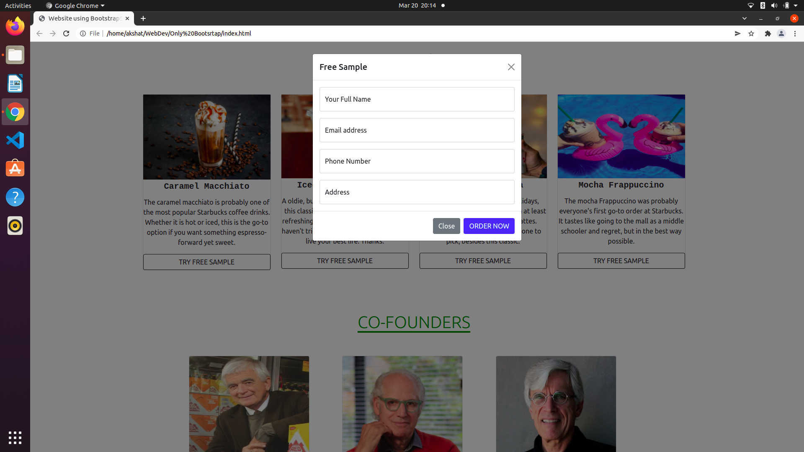Open LibreOffice Writer from the dock
This screenshot has height=452, width=804.
pyautogui.click(x=15, y=83)
